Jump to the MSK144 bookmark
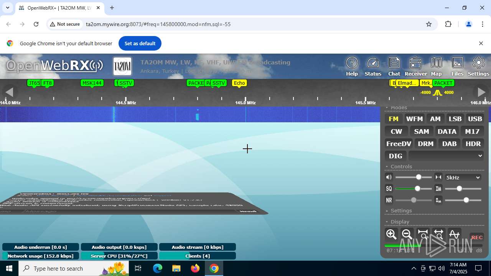The image size is (491, 276). pos(92,83)
